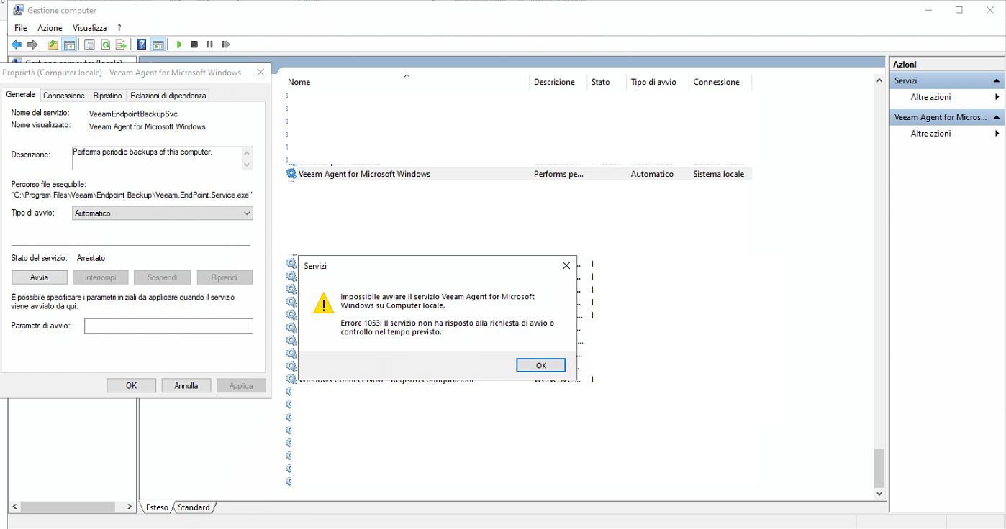The image size is (1006, 529).
Task: Sort by the Stato column header
Action: coord(607,82)
